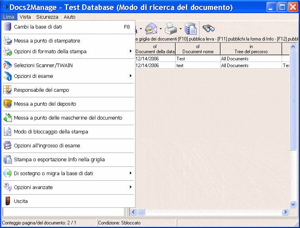Minimize the Docs2Manage window
This screenshot has height=228, width=300.
click(271, 7)
